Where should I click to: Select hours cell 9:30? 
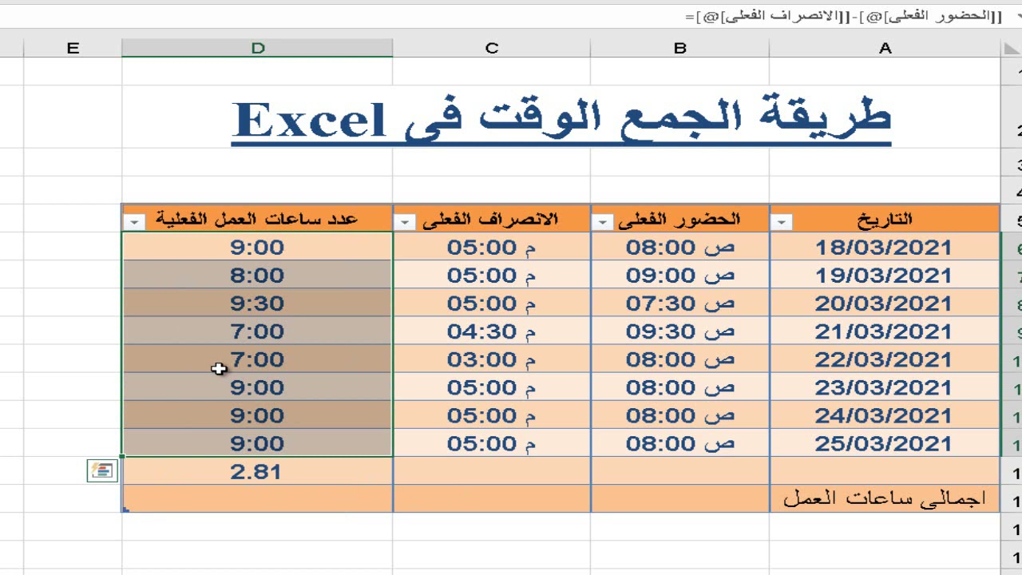(x=257, y=303)
